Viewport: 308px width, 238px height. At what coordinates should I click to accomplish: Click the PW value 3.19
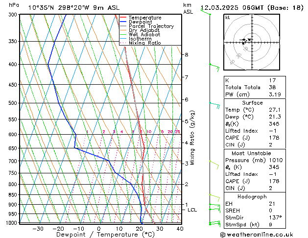coord(275,95)
